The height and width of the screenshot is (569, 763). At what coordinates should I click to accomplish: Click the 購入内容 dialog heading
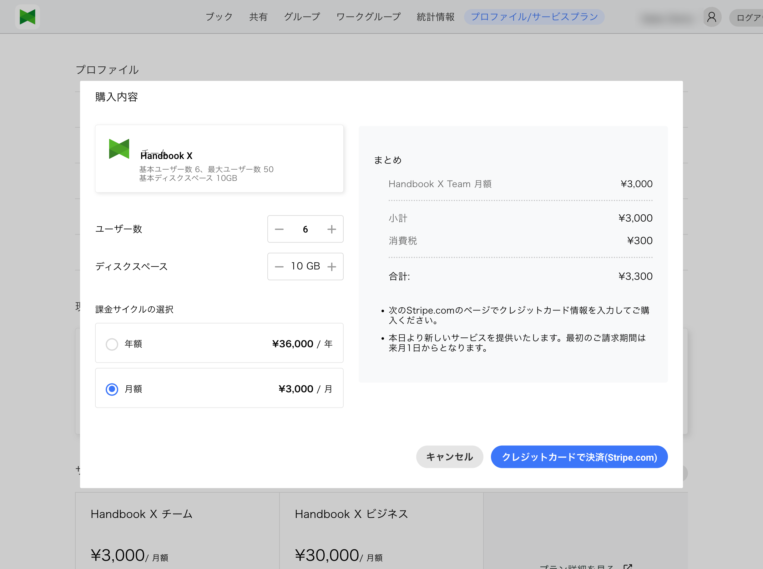(116, 97)
